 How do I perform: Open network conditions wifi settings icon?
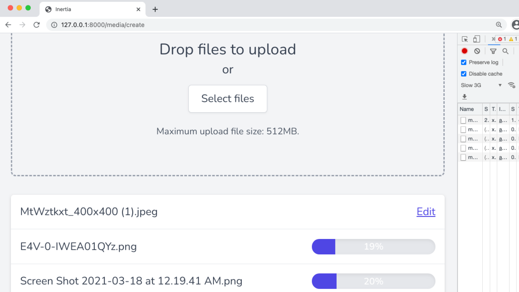tap(511, 85)
